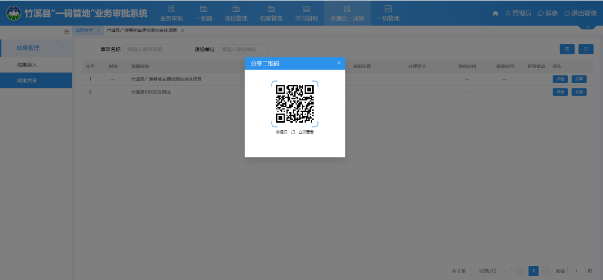603x280 pixels.
Task: Click 分享 for 竹溪县XXX项目测试
Action: (579, 92)
